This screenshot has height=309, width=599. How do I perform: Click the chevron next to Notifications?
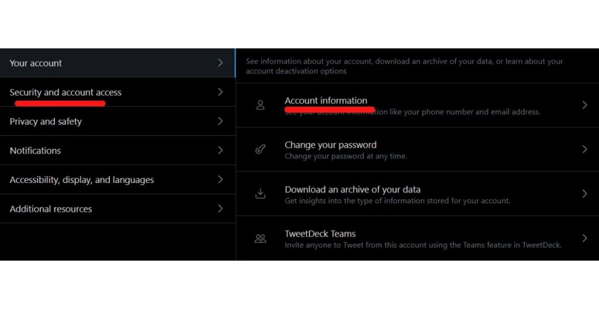pyautogui.click(x=220, y=150)
